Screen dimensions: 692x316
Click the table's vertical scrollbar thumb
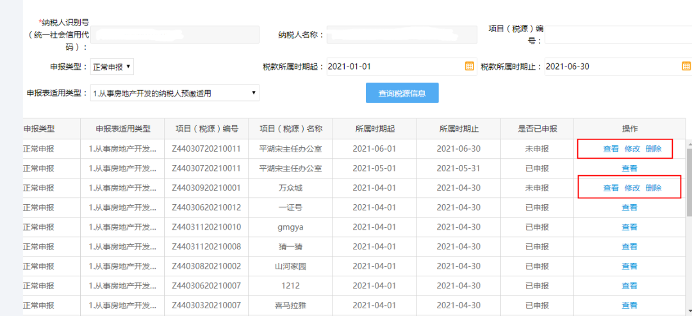pos(689,181)
